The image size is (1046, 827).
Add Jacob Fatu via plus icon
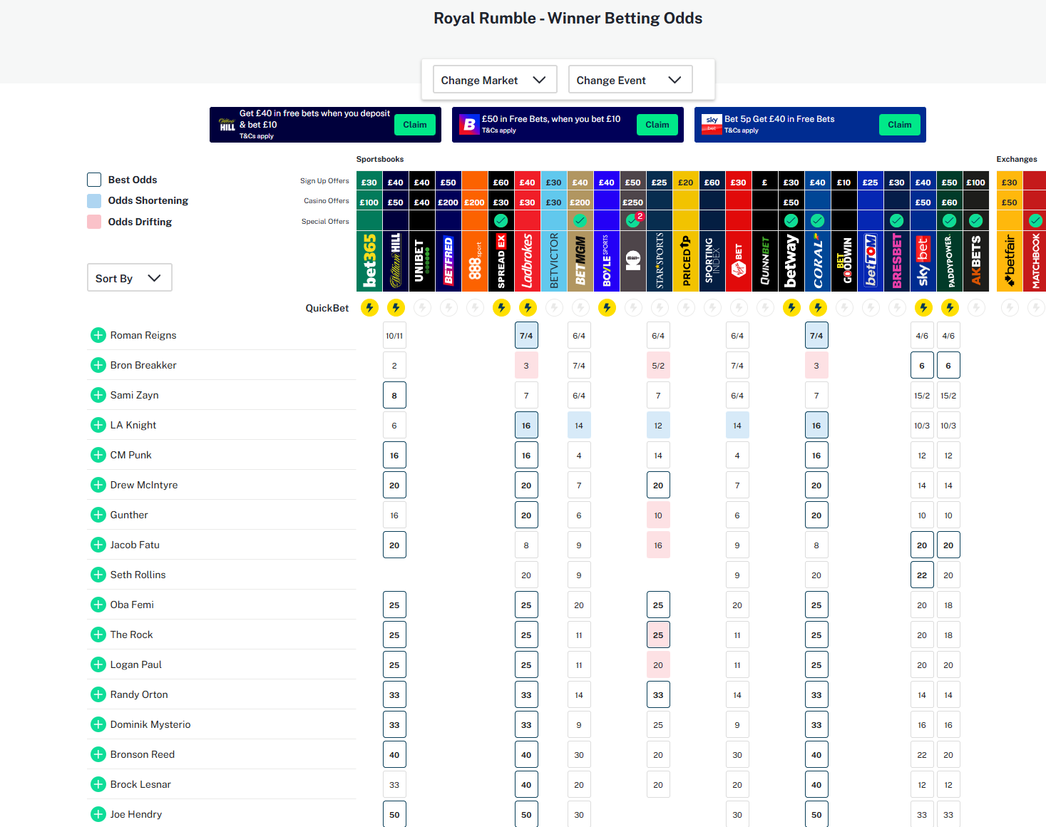tap(98, 545)
